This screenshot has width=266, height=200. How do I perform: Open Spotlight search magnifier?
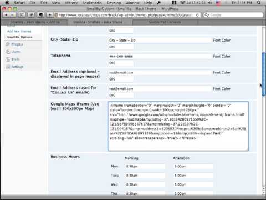tap(259, 3)
